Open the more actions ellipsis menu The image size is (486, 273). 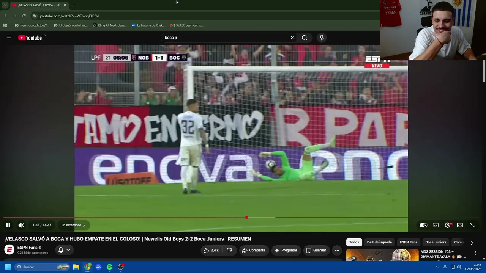click(x=337, y=250)
